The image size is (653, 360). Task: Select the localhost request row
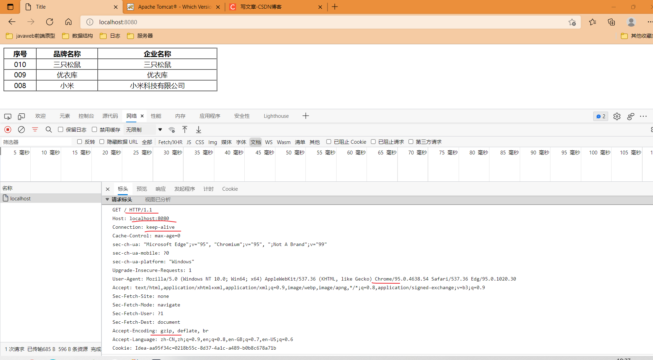51,198
